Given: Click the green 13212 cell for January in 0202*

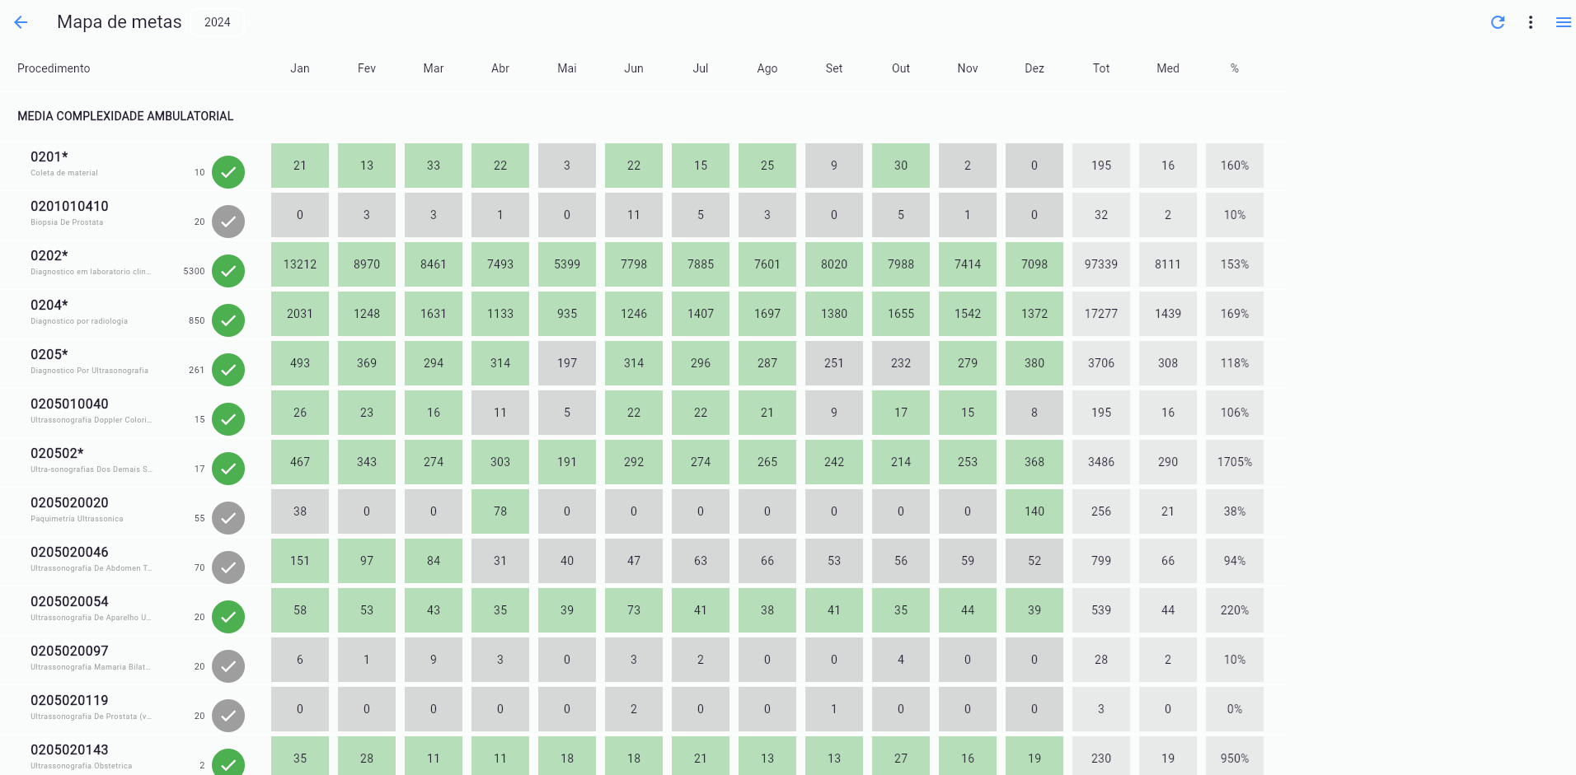Looking at the screenshot, I should (x=300, y=264).
